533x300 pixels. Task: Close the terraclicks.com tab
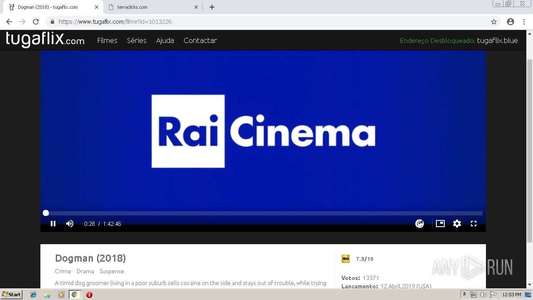pos(196,7)
